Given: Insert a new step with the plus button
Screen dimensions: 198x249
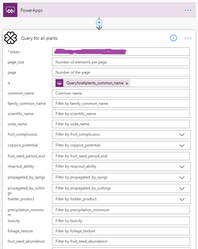Looking at the screenshot, I should pyautogui.click(x=99, y=22).
